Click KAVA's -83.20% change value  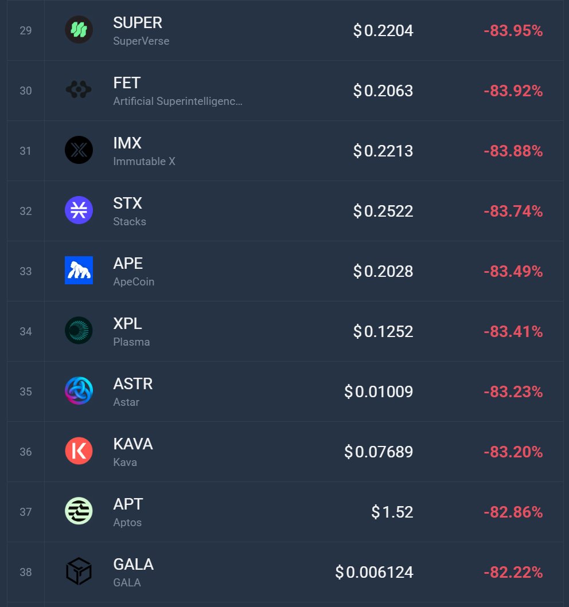point(513,452)
